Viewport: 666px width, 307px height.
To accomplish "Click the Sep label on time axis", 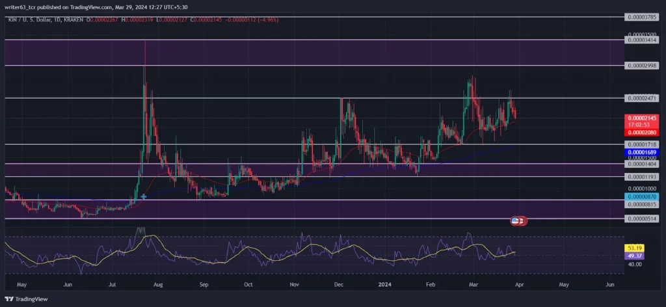I will (204, 284).
